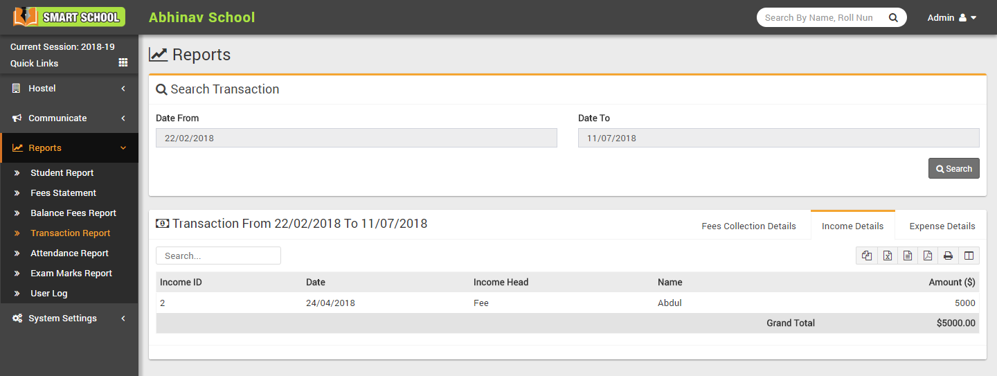Click the Copy export icon
Image resolution: width=997 pixels, height=376 pixels.
pyautogui.click(x=867, y=256)
